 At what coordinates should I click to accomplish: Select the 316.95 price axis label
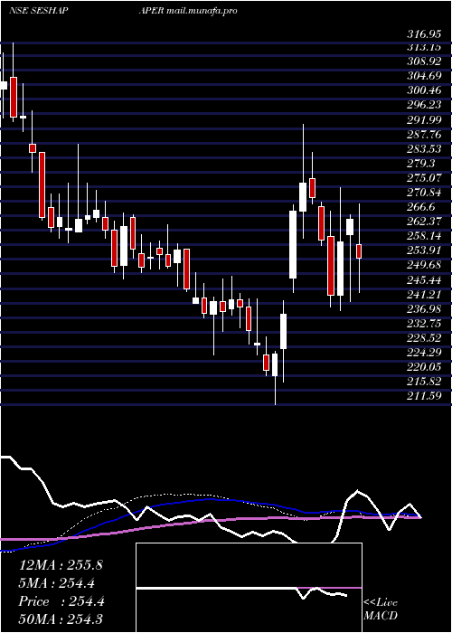(424, 33)
